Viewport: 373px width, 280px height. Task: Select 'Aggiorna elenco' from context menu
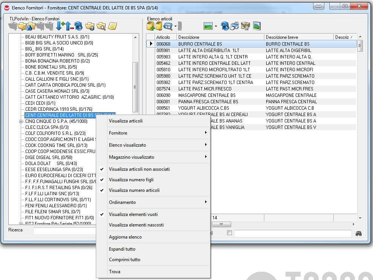tap(125, 237)
